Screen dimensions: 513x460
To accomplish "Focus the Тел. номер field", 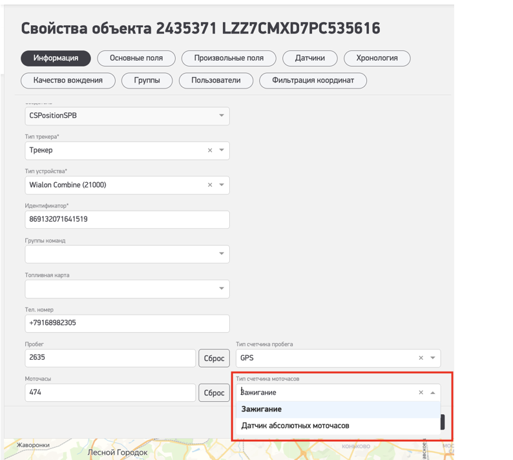I will (127, 323).
